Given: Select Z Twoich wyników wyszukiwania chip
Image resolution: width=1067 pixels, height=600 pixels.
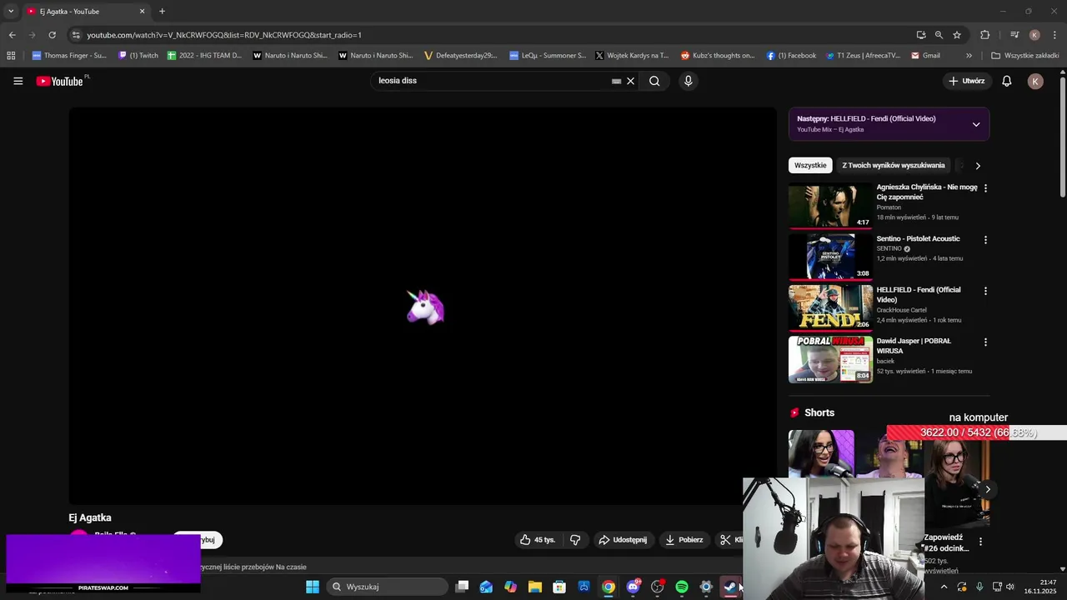Looking at the screenshot, I should tap(894, 165).
